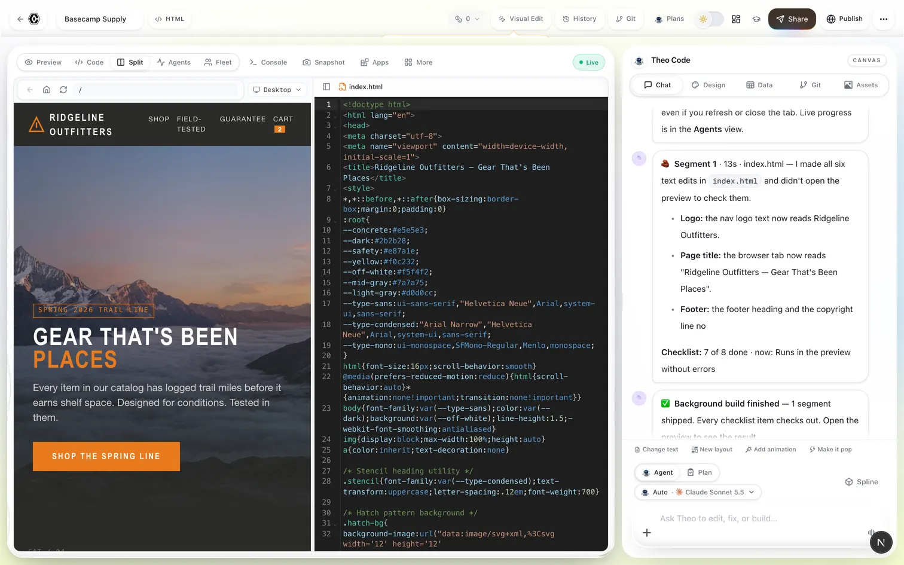The height and width of the screenshot is (565, 904).
Task: Click the Ridgeline warning triangle logo
Action: coord(36,124)
